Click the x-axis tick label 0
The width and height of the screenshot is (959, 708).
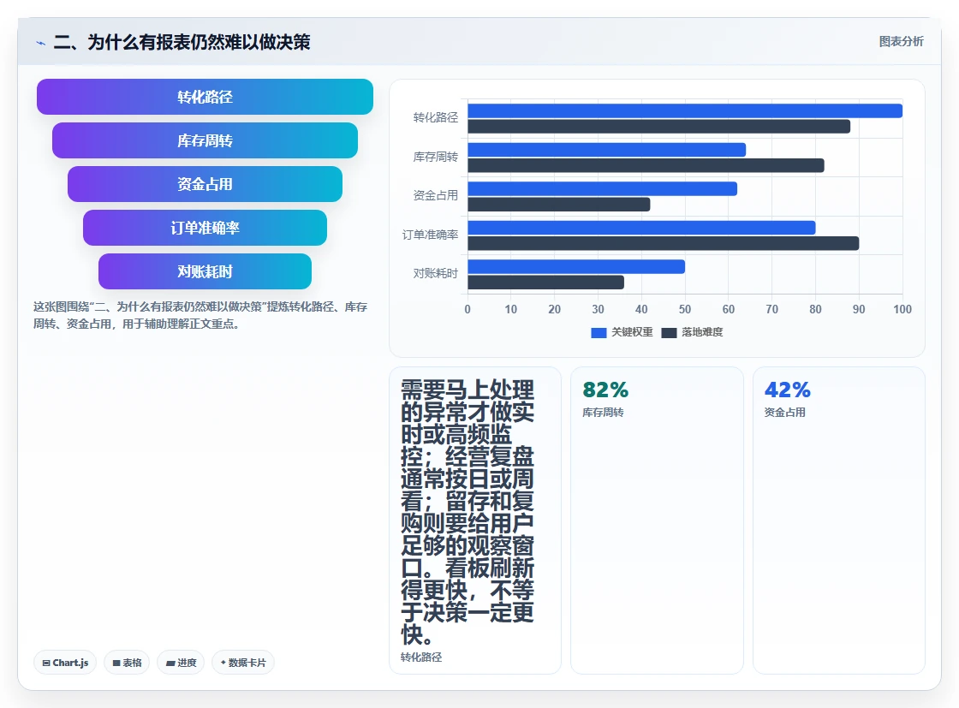point(468,309)
